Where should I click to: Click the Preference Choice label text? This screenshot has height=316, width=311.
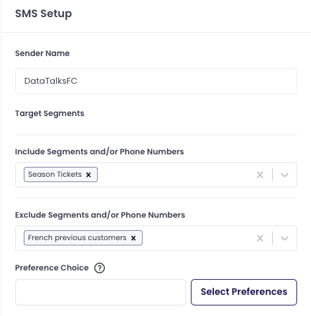click(x=52, y=268)
